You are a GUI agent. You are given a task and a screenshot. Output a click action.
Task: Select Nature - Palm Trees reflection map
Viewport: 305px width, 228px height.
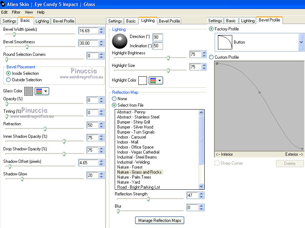tap(134, 177)
